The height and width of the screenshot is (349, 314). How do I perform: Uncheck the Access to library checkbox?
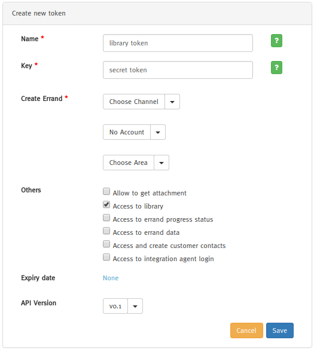(x=106, y=204)
